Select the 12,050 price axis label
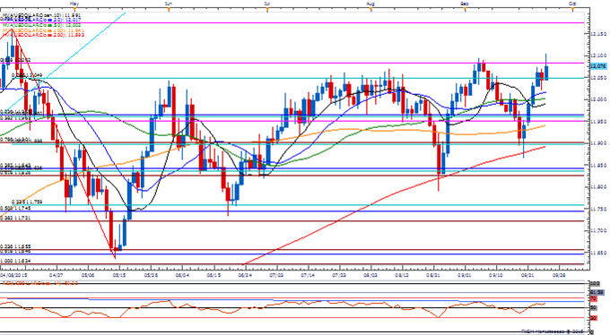Image resolution: width=610 pixels, height=335 pixels. pos(598,78)
